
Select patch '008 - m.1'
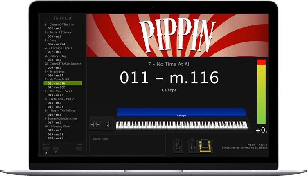(x=54, y=60)
